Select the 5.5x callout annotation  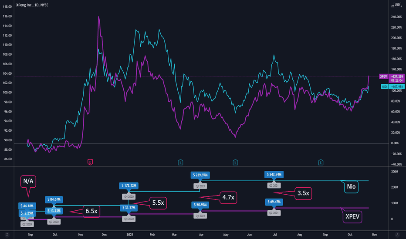[x=158, y=203]
